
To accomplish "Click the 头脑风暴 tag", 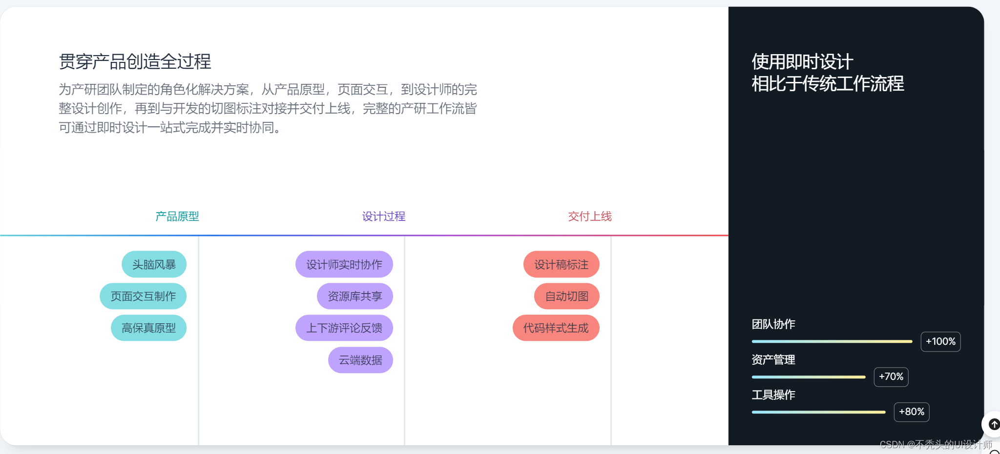I will [x=154, y=264].
